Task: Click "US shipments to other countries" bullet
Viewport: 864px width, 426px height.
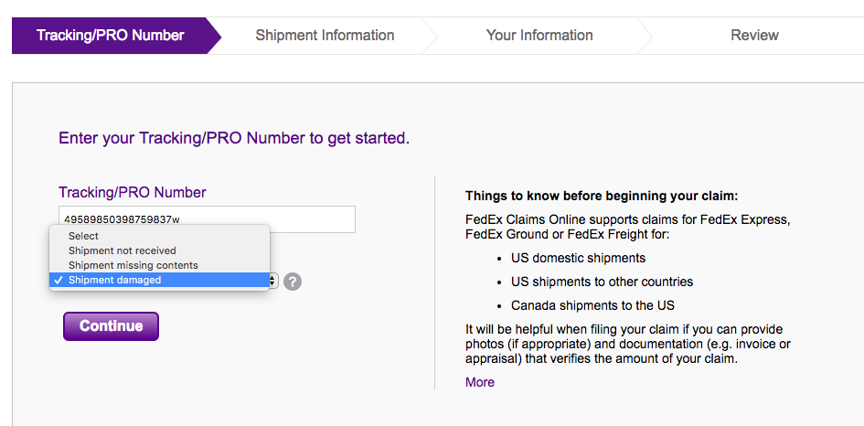Action: 602,282
